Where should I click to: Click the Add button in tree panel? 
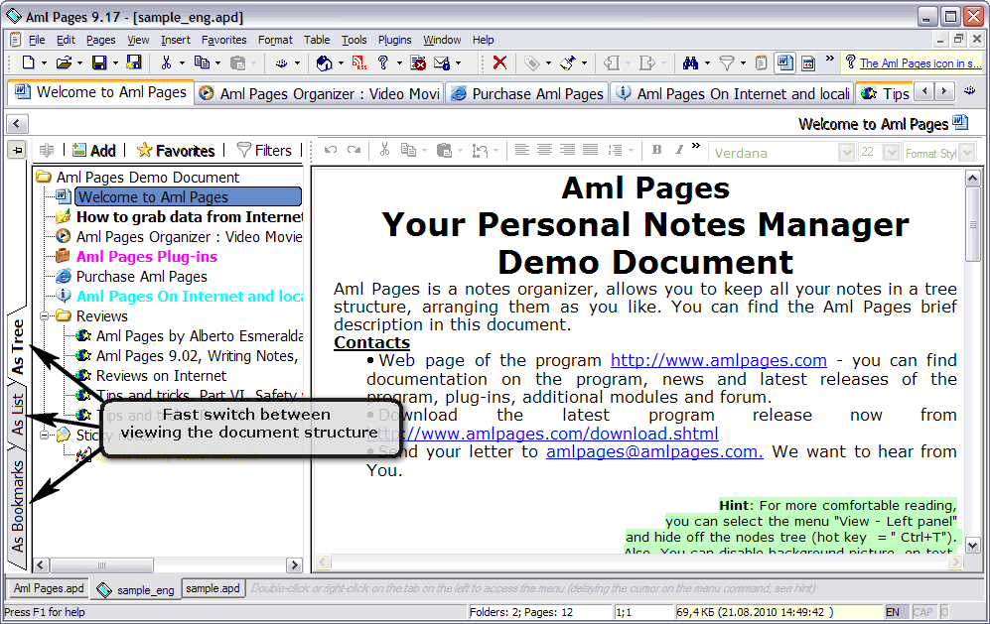coord(94,150)
